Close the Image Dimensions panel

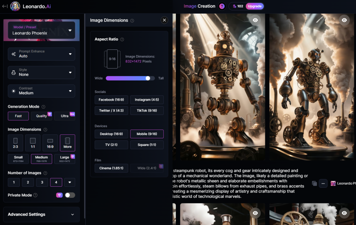(x=164, y=20)
